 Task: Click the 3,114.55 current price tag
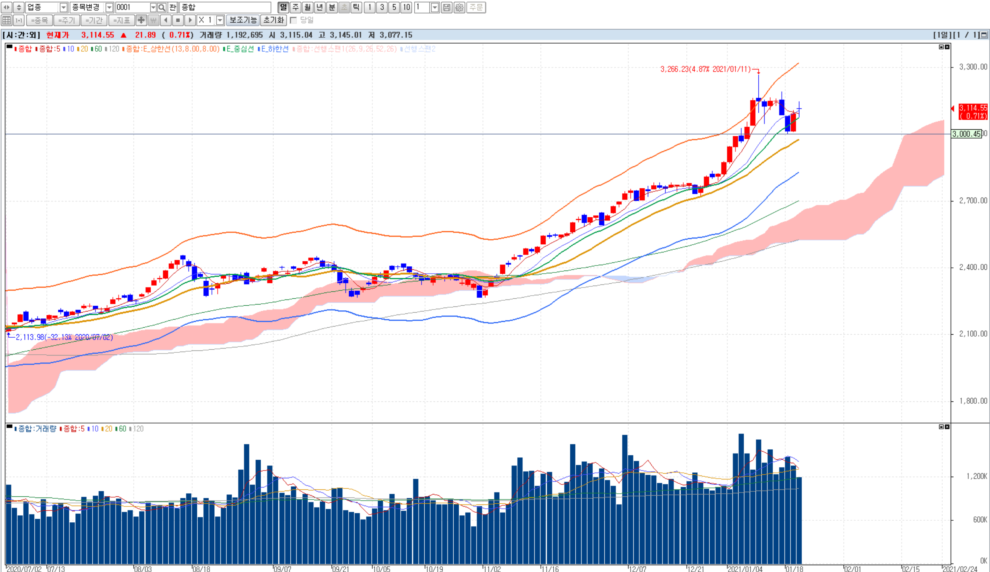tap(973, 112)
